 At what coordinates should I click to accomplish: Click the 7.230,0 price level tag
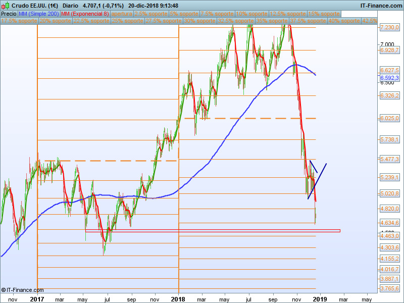[x=389, y=27]
